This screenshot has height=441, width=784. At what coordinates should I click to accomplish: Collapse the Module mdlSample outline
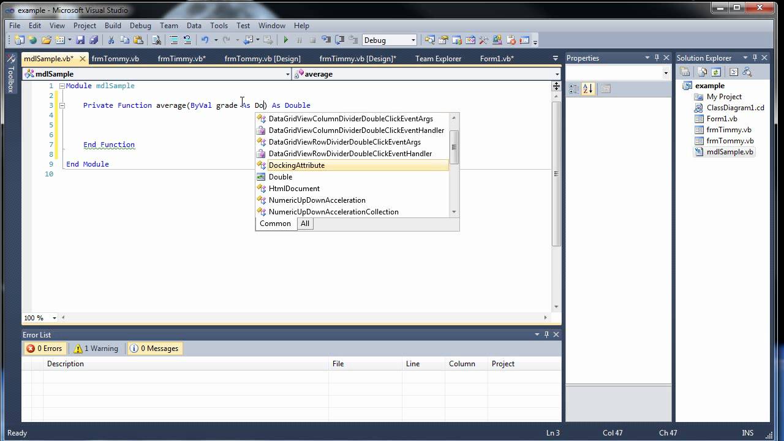pyautogui.click(x=62, y=86)
